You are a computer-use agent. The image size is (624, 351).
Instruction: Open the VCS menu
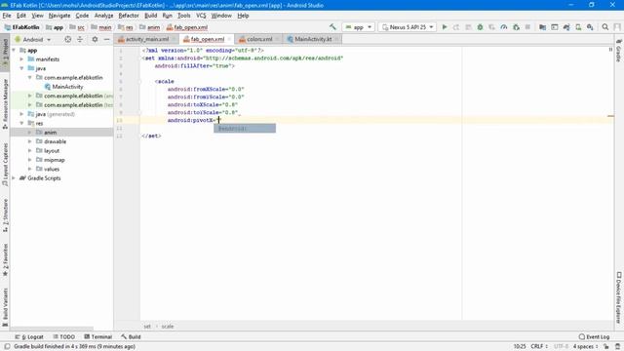[201, 16]
